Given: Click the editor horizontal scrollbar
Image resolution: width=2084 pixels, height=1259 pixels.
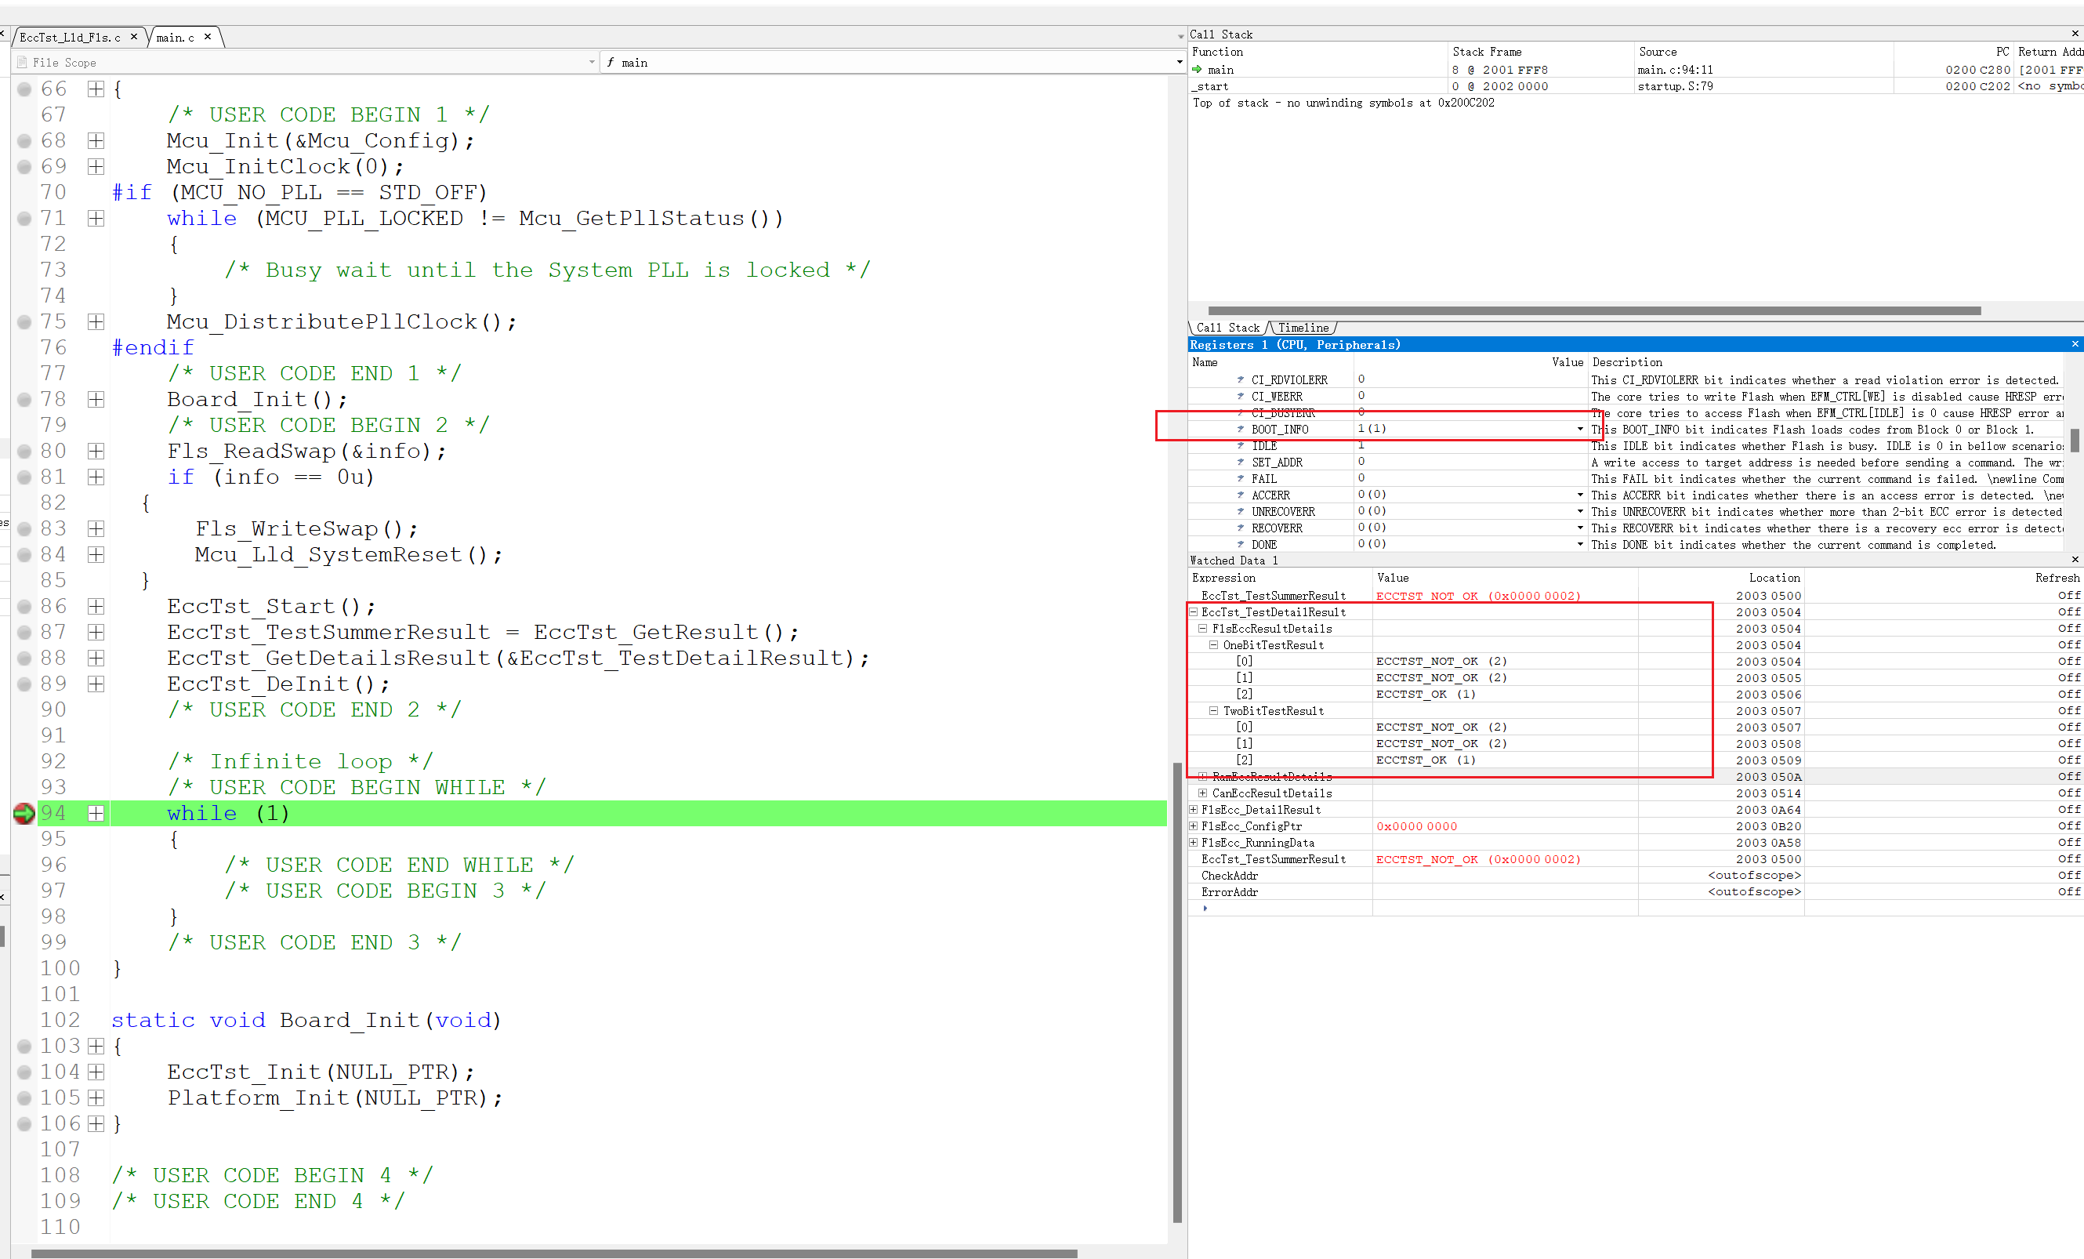Looking at the screenshot, I should [x=554, y=1253].
